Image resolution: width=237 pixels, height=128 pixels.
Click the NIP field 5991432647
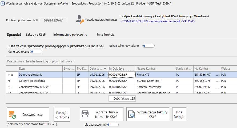53,20
